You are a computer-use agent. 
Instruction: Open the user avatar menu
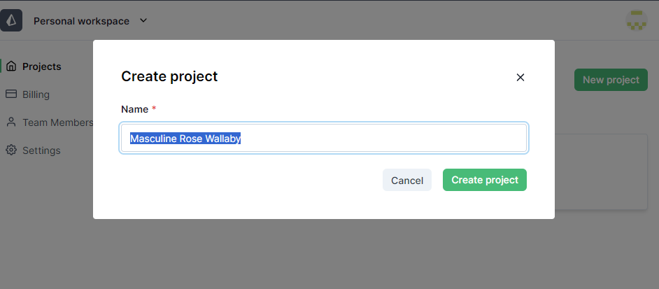tap(636, 21)
